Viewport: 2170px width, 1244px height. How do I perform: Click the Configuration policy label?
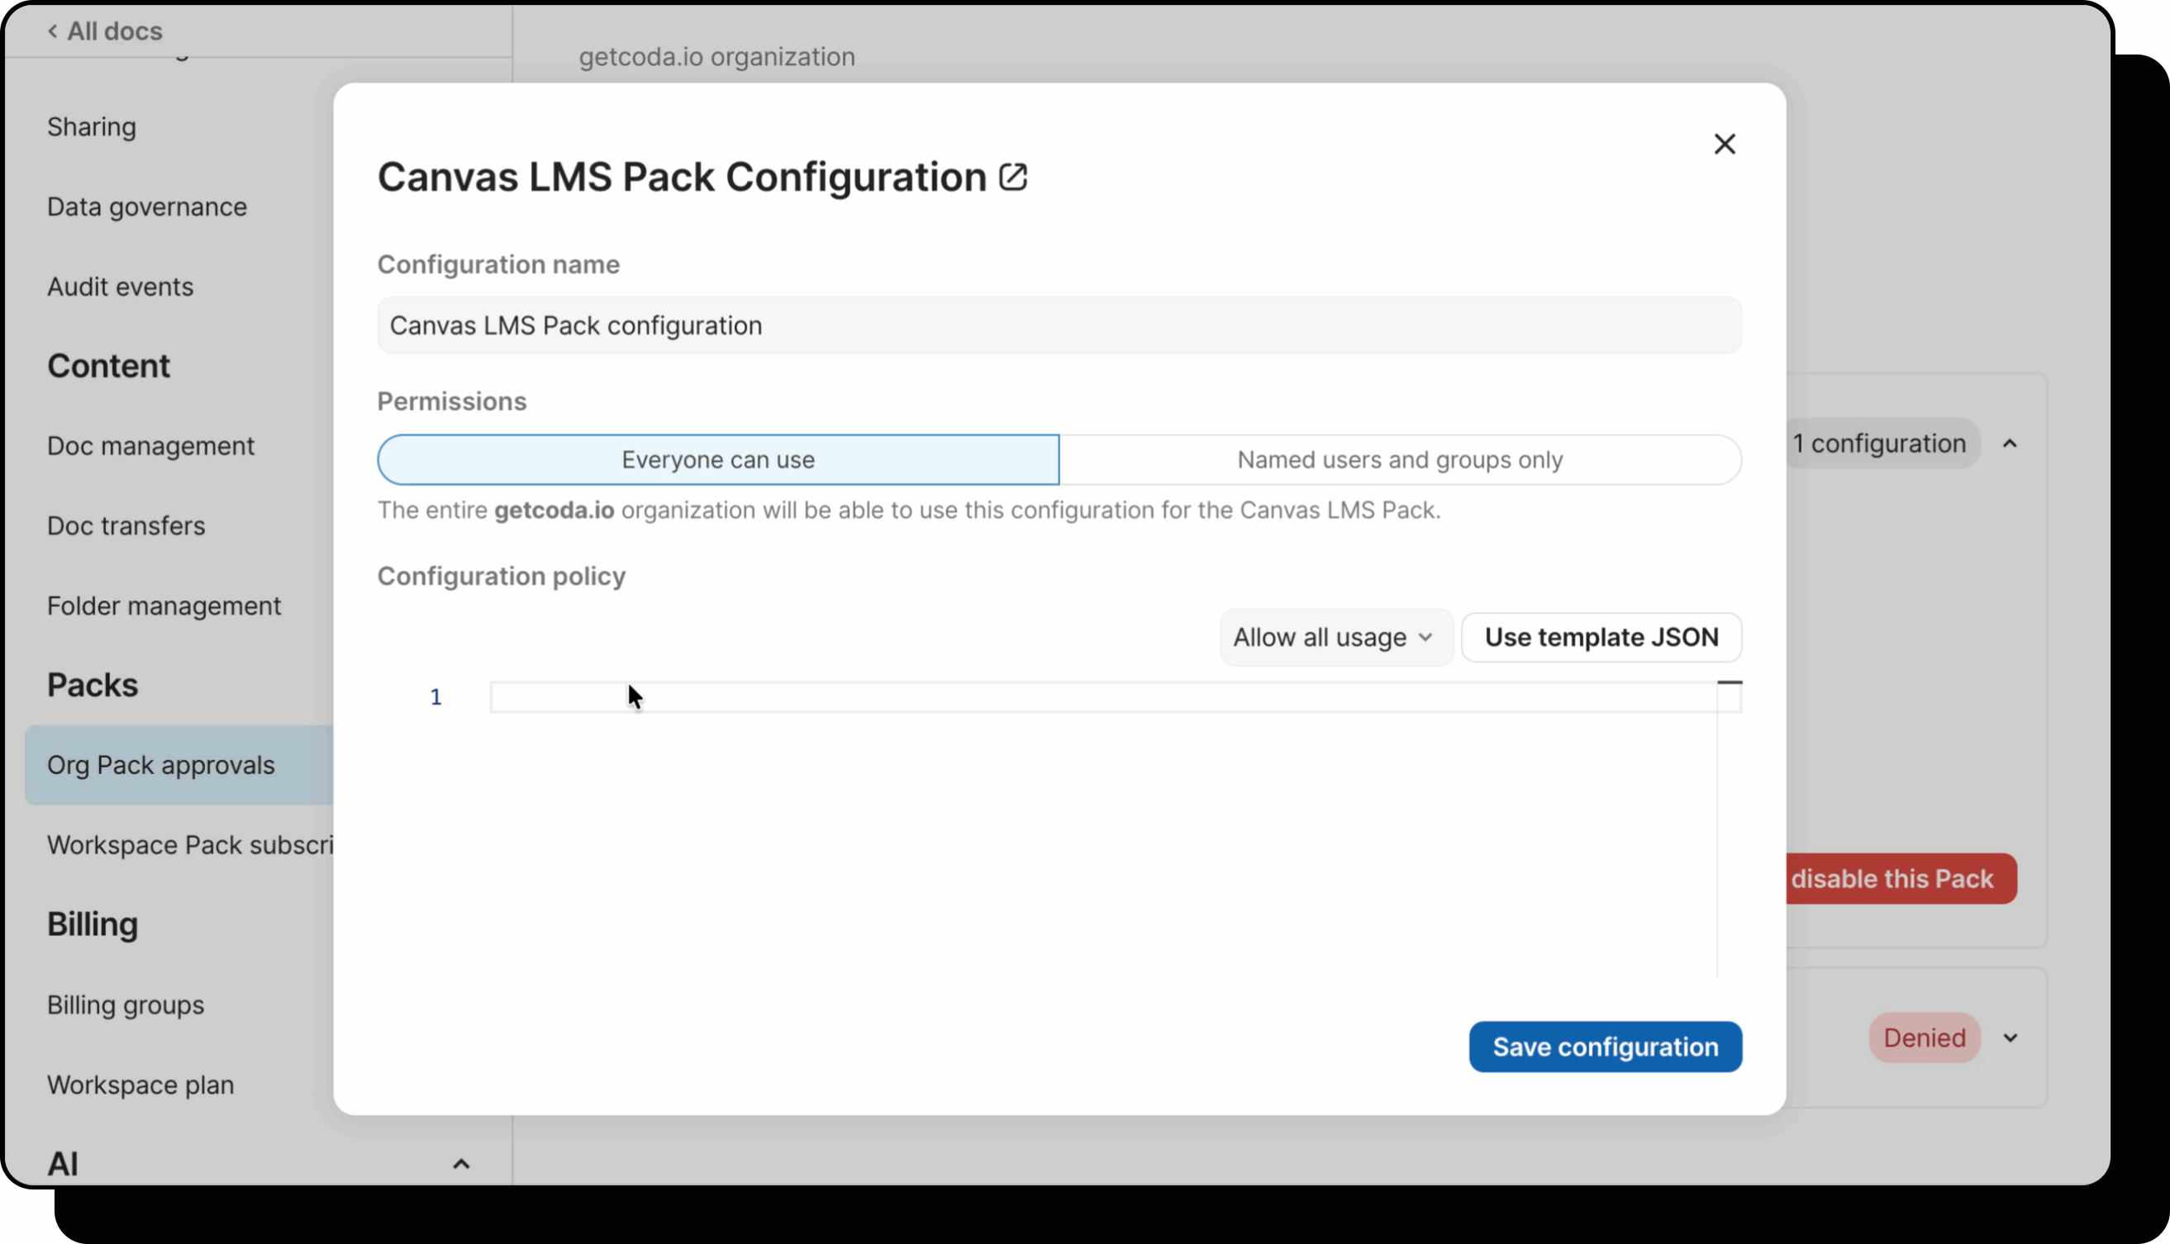point(502,577)
